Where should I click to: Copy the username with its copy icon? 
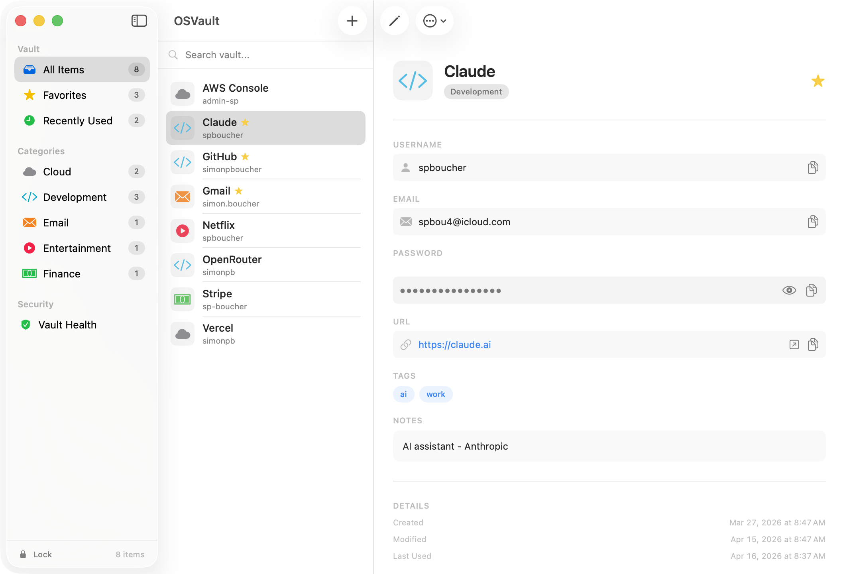coord(813,167)
